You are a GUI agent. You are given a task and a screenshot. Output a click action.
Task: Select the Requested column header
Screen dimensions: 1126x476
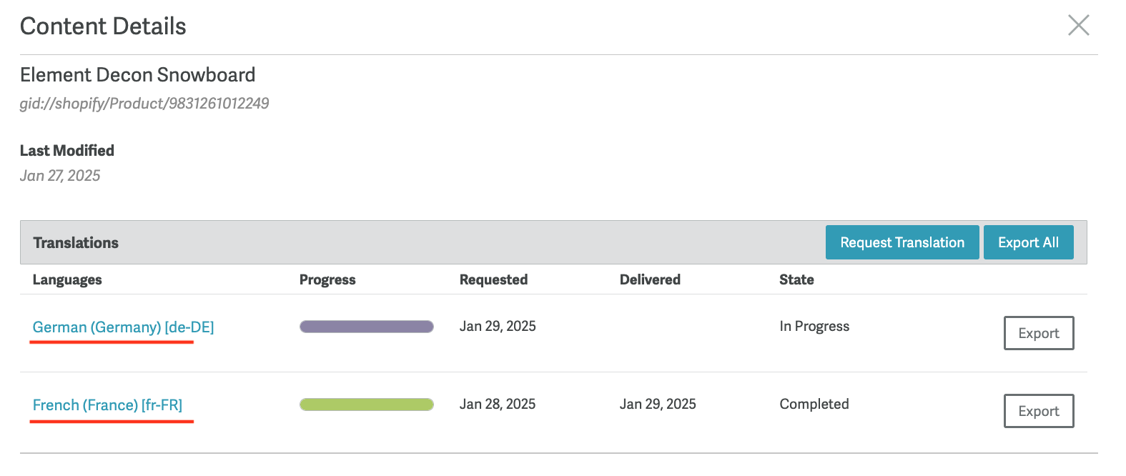tap(493, 279)
